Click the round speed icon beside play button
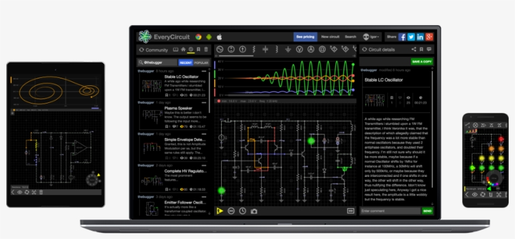The width and height of the screenshot is (515, 239). click(x=231, y=211)
